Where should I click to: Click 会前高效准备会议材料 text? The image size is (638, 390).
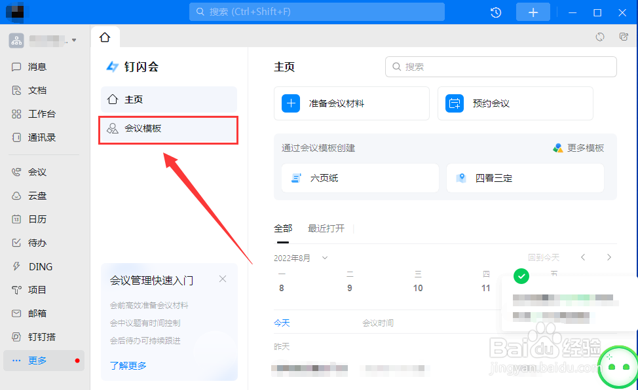point(149,306)
